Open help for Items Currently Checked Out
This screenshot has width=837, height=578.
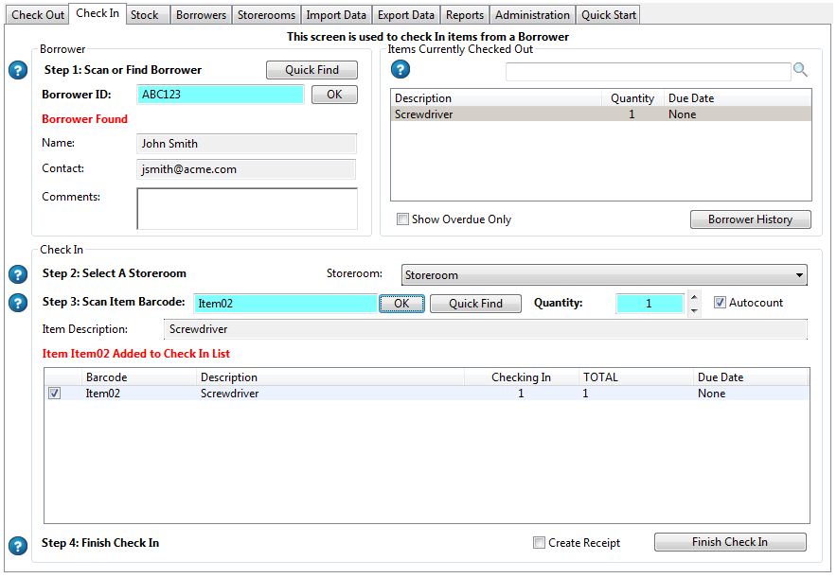point(401,70)
